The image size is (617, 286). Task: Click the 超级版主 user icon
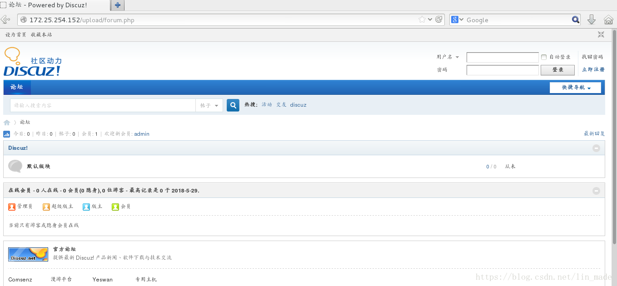point(46,207)
